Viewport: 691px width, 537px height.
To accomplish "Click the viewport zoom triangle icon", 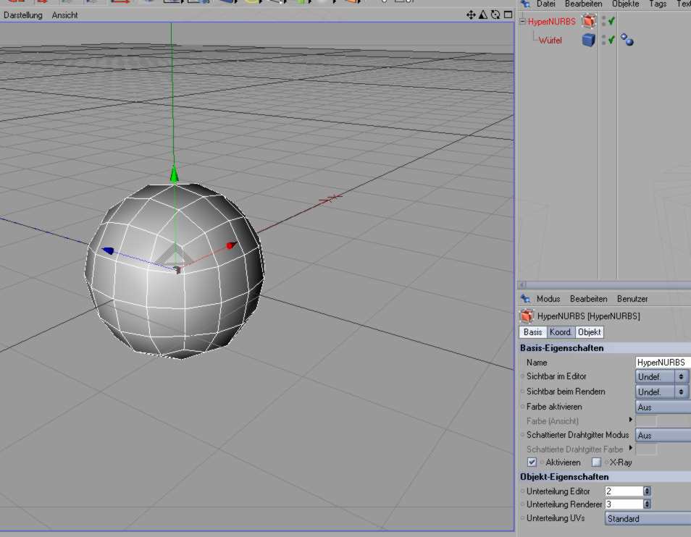I will coord(483,14).
